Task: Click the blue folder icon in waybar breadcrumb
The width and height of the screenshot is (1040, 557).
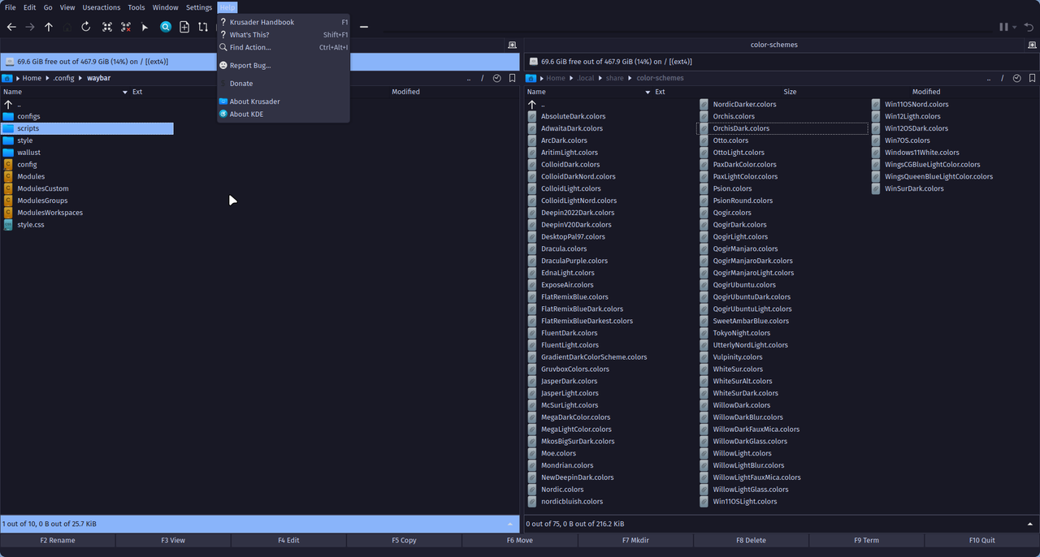Action: click(7, 78)
